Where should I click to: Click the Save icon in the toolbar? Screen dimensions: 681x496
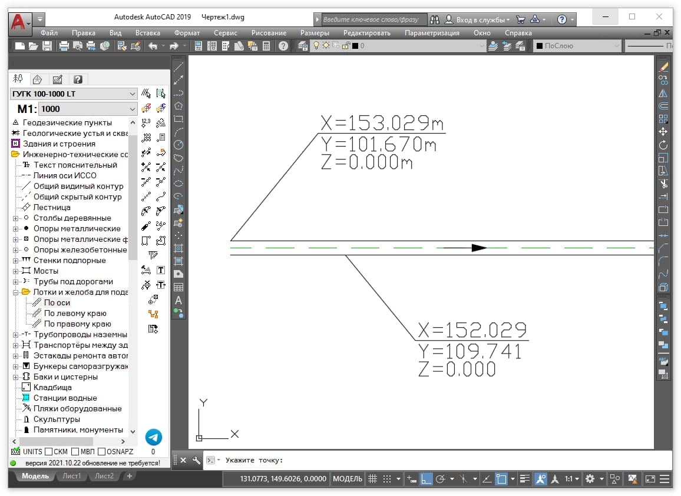click(47, 46)
